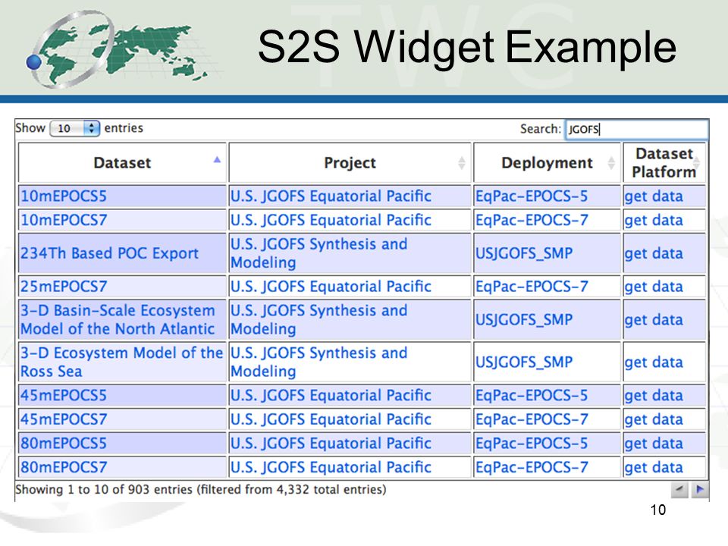This screenshot has width=728, height=546.
Task: Open the 80mEPOCS5 dataset link
Action: (x=64, y=443)
